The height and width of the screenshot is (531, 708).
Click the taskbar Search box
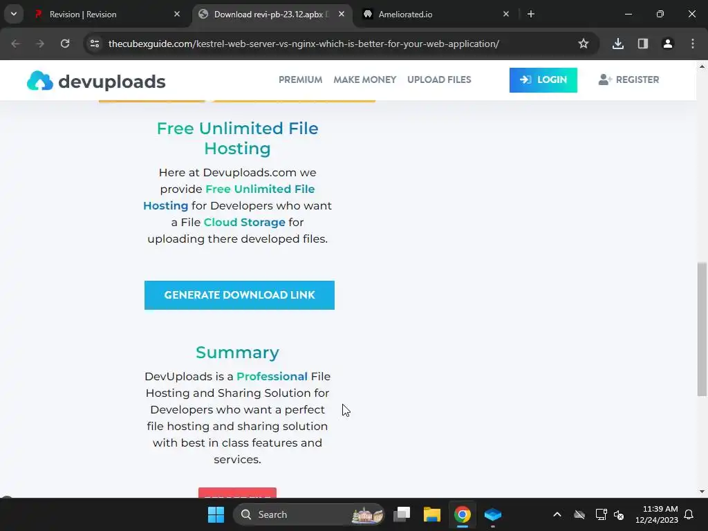309,514
